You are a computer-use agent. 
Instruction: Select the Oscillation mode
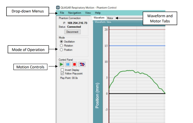click(x=61, y=41)
